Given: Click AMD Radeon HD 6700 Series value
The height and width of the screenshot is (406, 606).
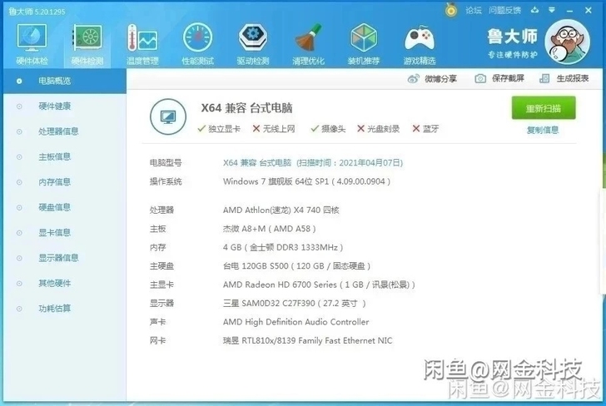Looking at the screenshot, I should 319,285.
